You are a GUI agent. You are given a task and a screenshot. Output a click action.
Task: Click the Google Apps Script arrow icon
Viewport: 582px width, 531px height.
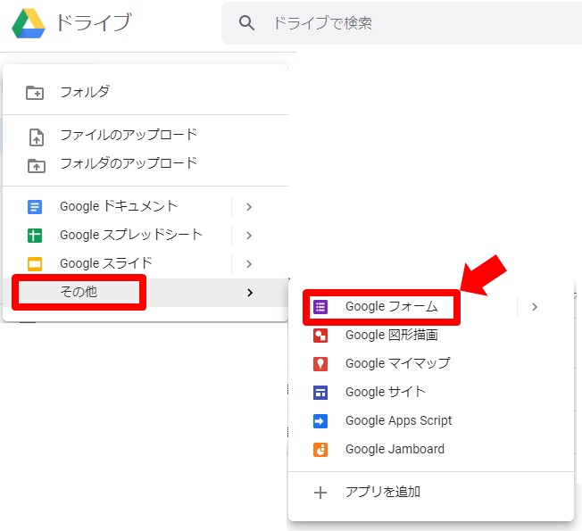(320, 421)
